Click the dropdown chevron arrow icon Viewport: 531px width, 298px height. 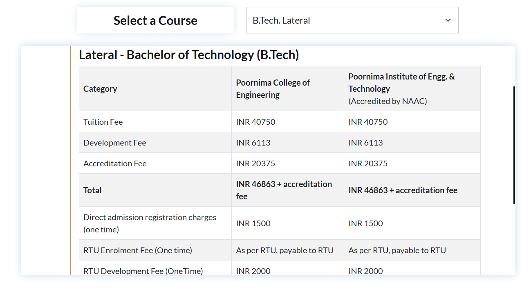(x=448, y=20)
